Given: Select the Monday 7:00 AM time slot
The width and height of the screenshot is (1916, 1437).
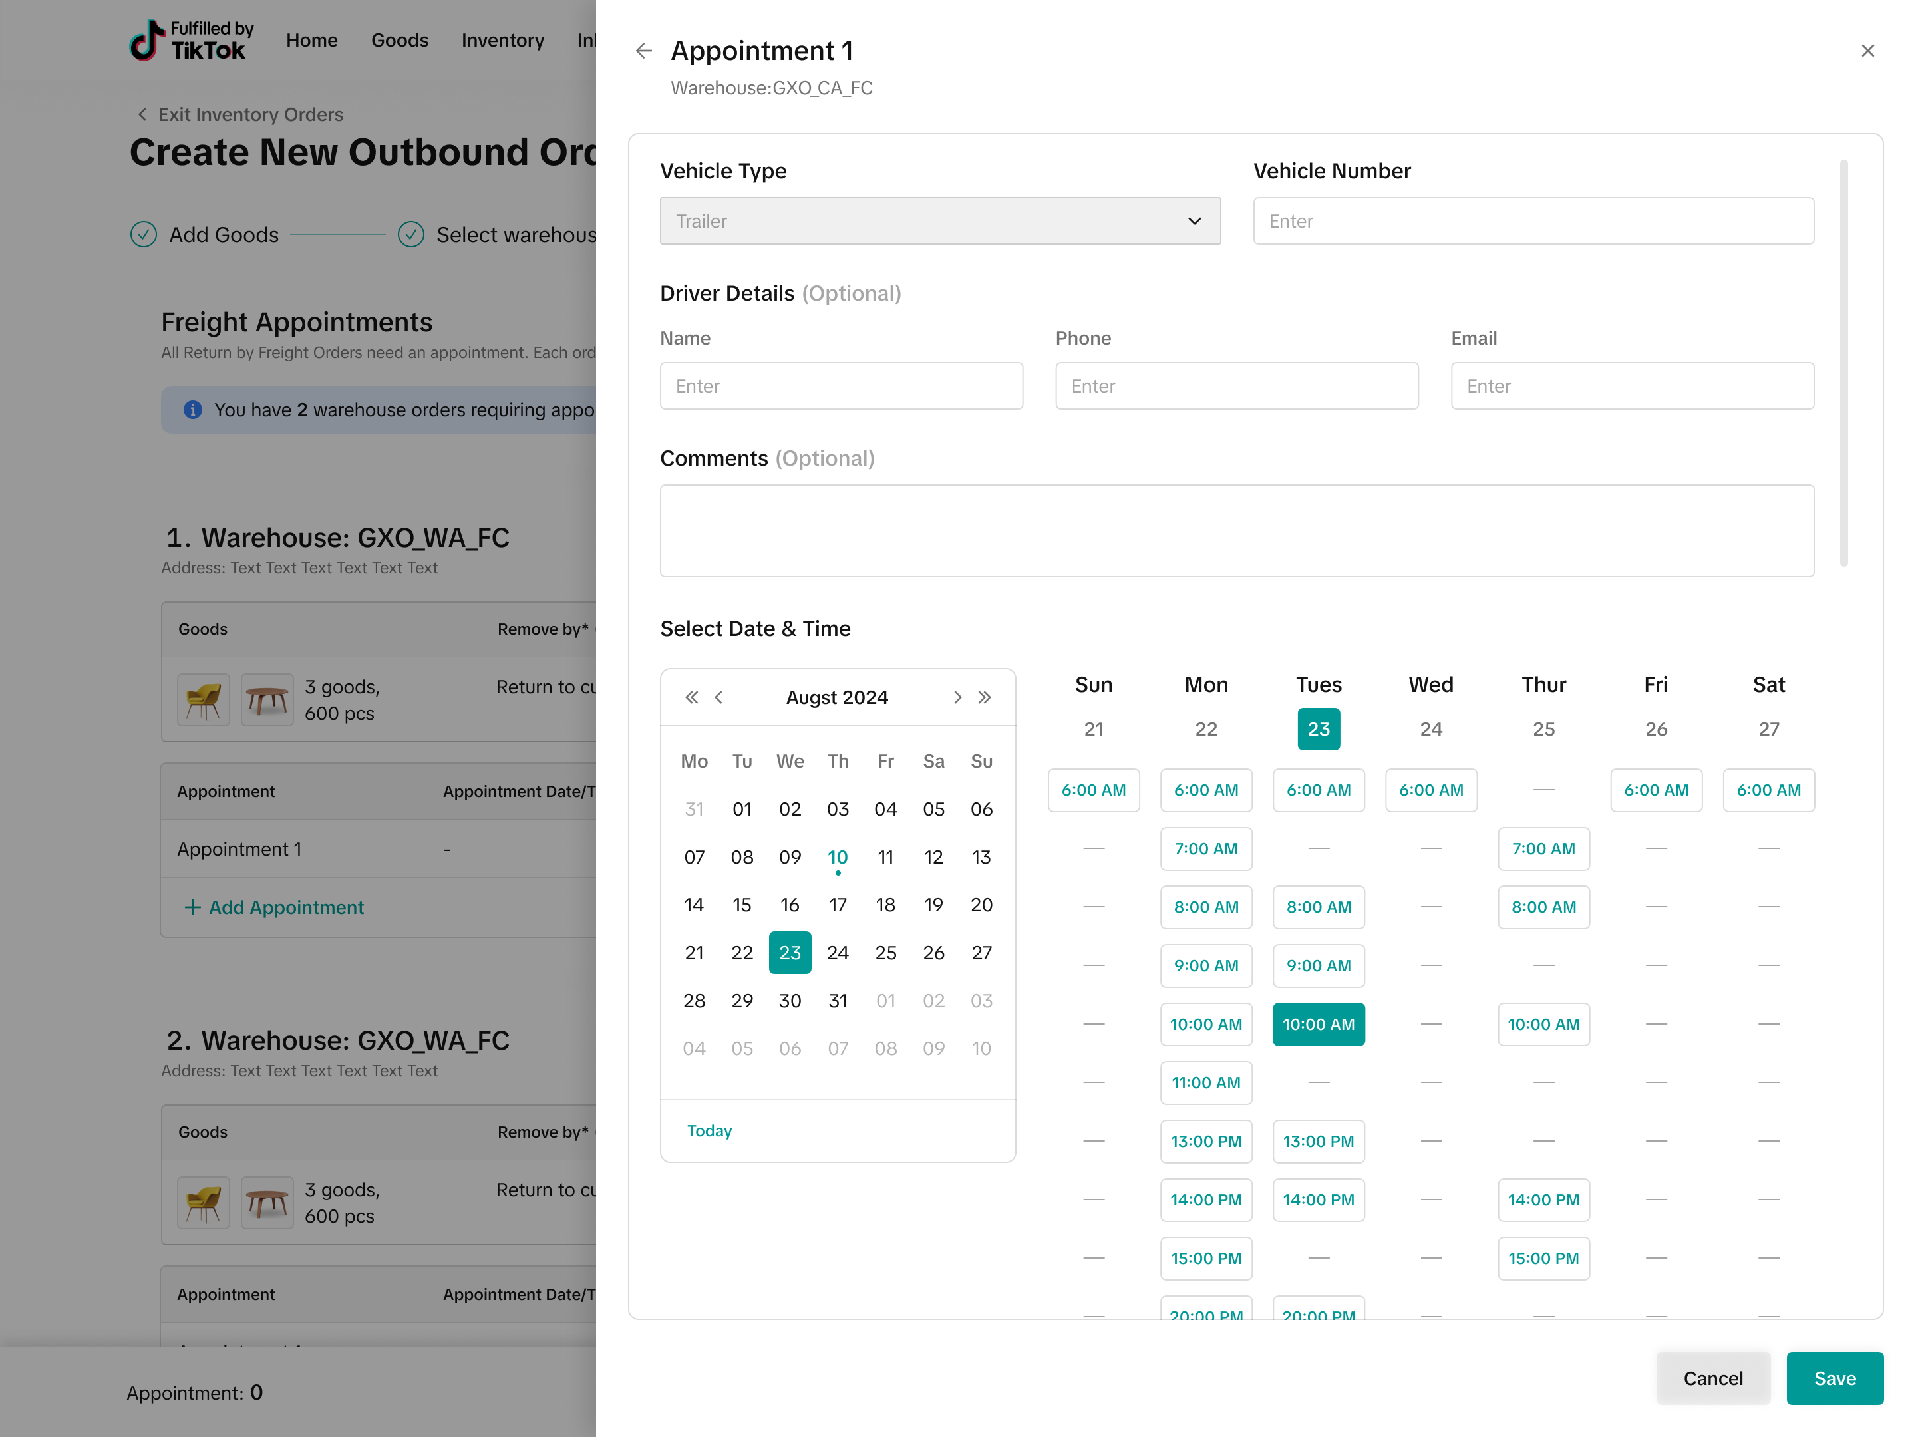Looking at the screenshot, I should pyautogui.click(x=1205, y=849).
